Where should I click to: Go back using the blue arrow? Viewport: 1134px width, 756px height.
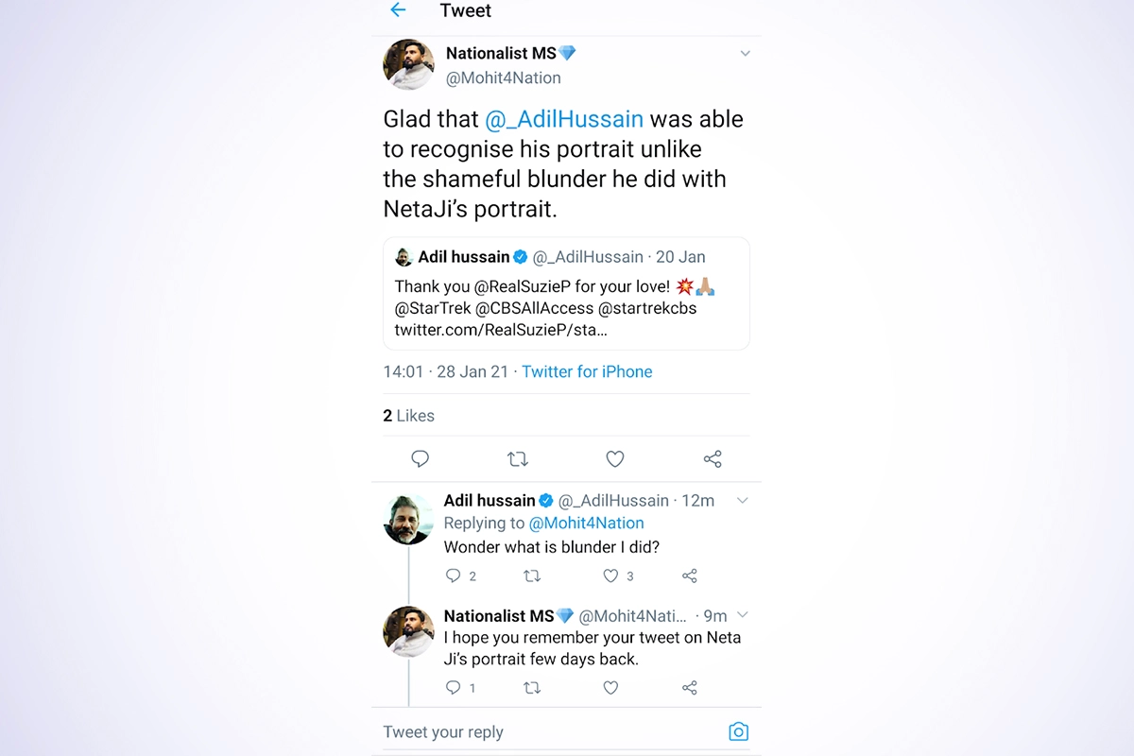398,10
